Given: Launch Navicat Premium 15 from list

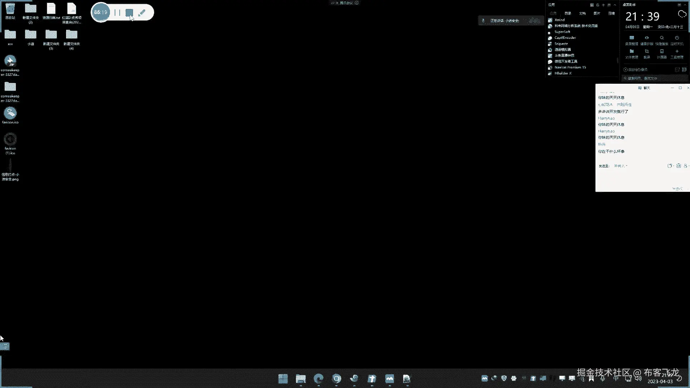Looking at the screenshot, I should (570, 67).
